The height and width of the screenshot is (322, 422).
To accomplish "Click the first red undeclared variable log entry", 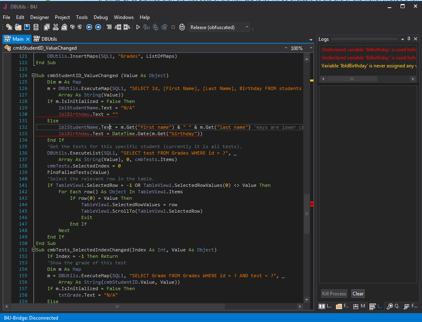I will point(367,50).
